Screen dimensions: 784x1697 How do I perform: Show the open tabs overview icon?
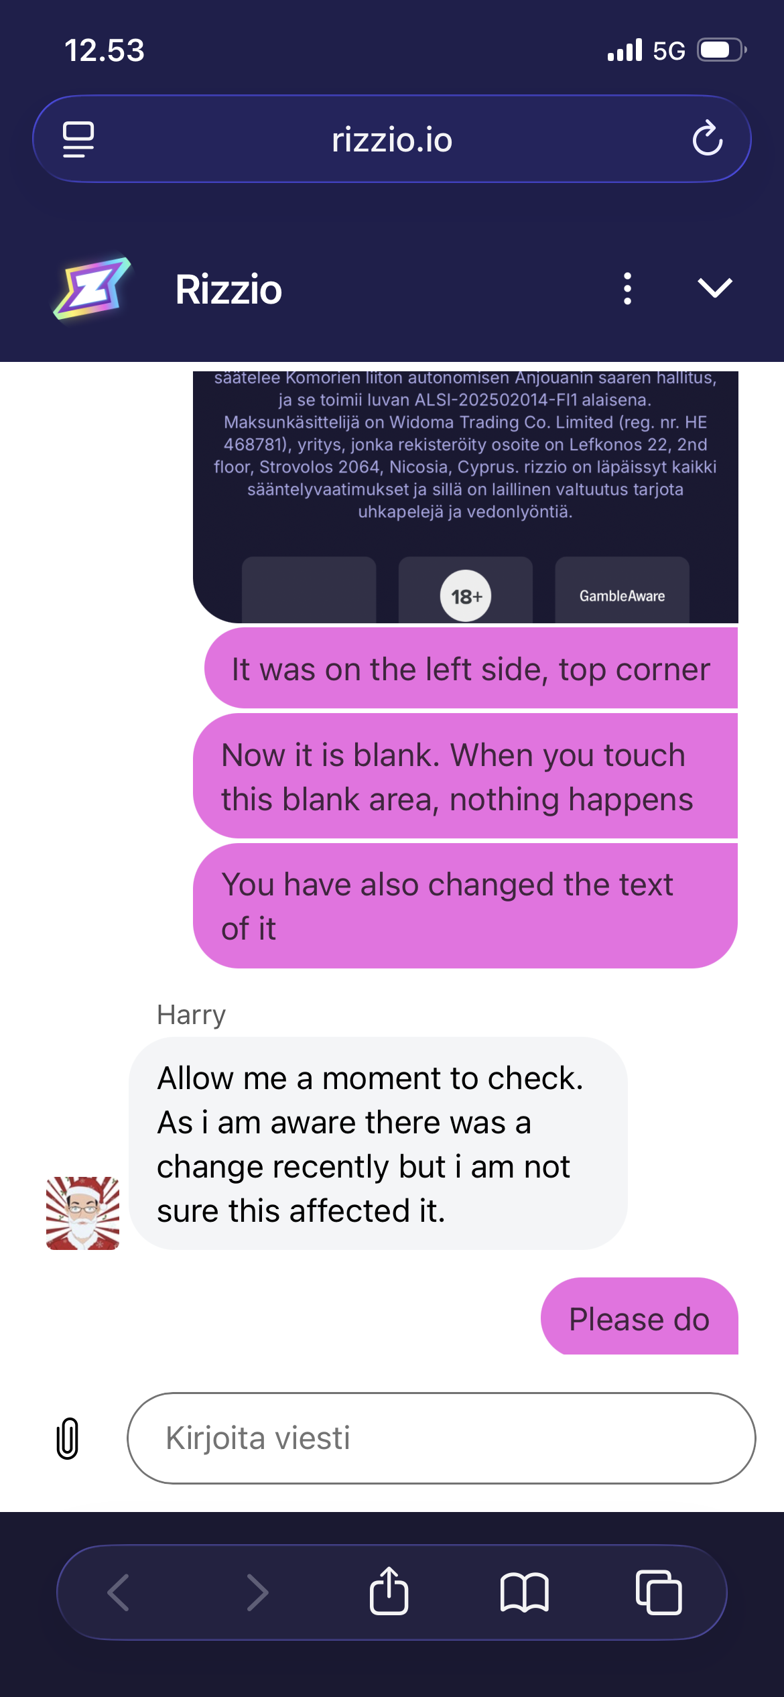coord(659,1592)
